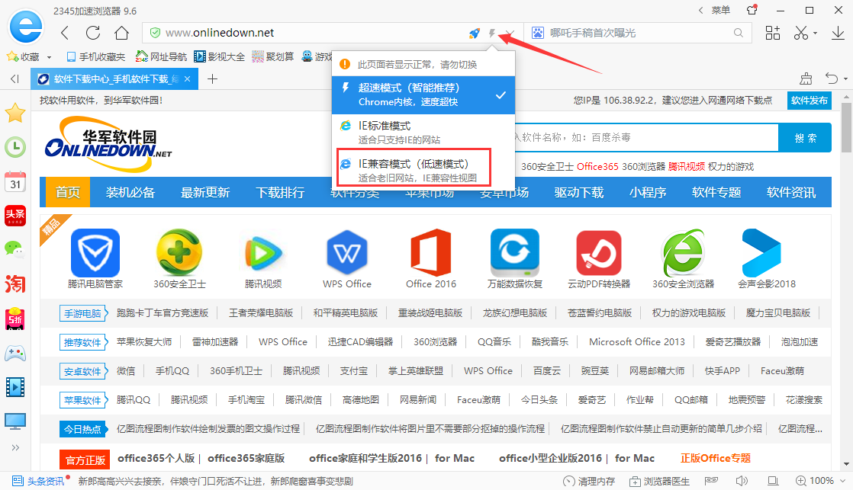Open 手机收藏夹 bookmark
The image size is (853, 490).
[95, 56]
